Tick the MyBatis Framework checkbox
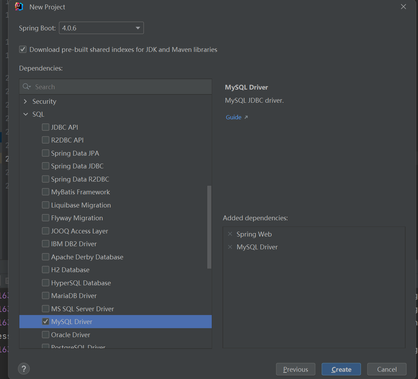Image resolution: width=418 pixels, height=379 pixels. click(45, 192)
